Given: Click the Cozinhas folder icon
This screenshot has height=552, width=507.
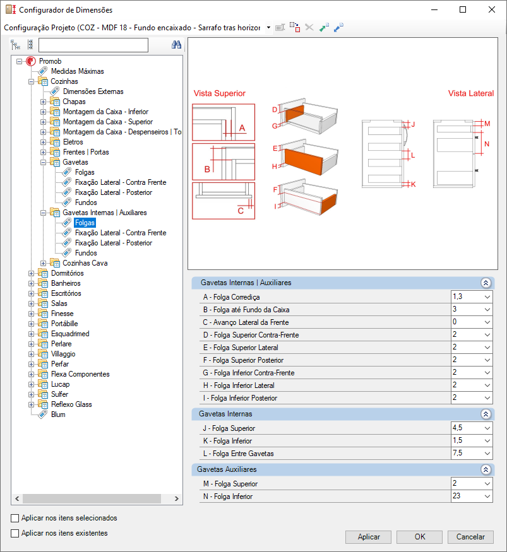Looking at the screenshot, I should click(43, 81).
